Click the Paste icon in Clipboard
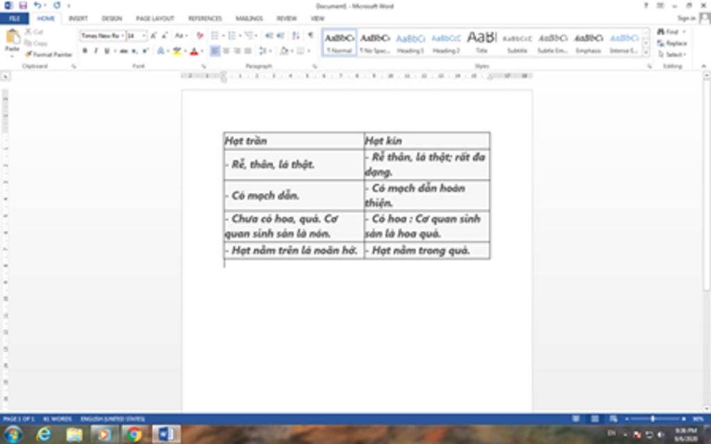This screenshot has width=711, height=444. coord(12,40)
